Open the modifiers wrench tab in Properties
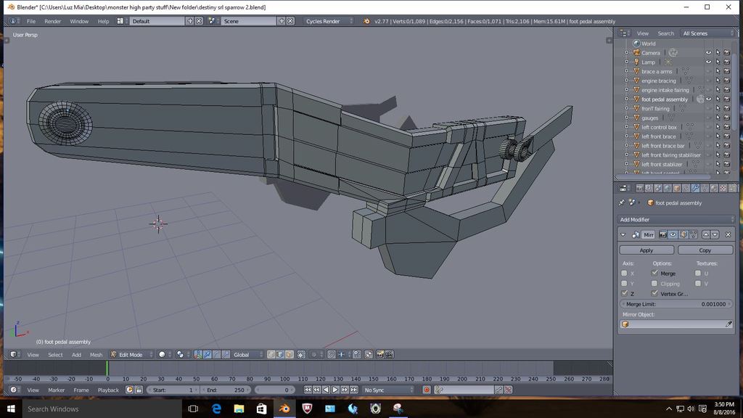This screenshot has width=743, height=418. tap(695, 189)
